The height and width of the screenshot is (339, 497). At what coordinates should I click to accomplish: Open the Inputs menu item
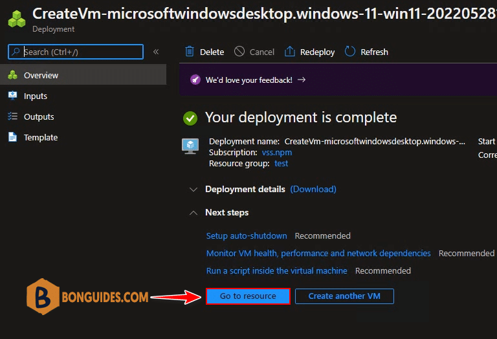point(83,96)
